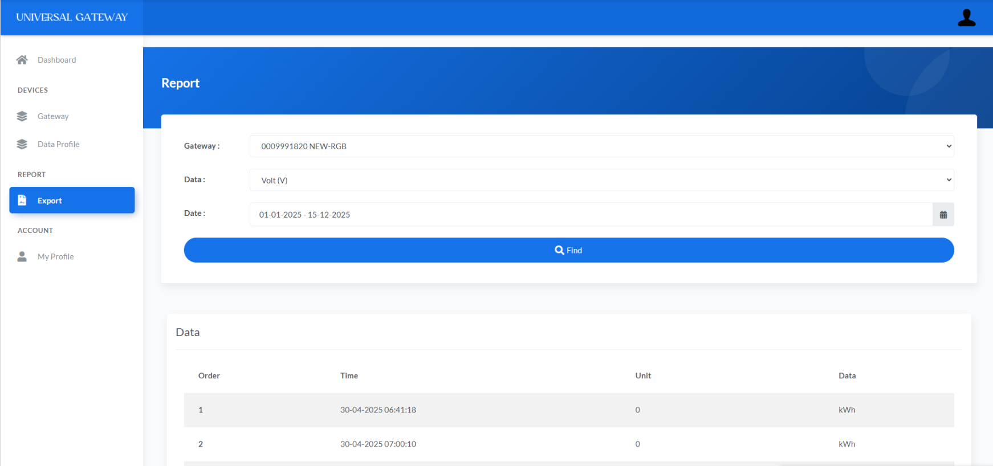This screenshot has width=993, height=466.
Task: Click the Universal Gateway logo title
Action: click(x=72, y=17)
